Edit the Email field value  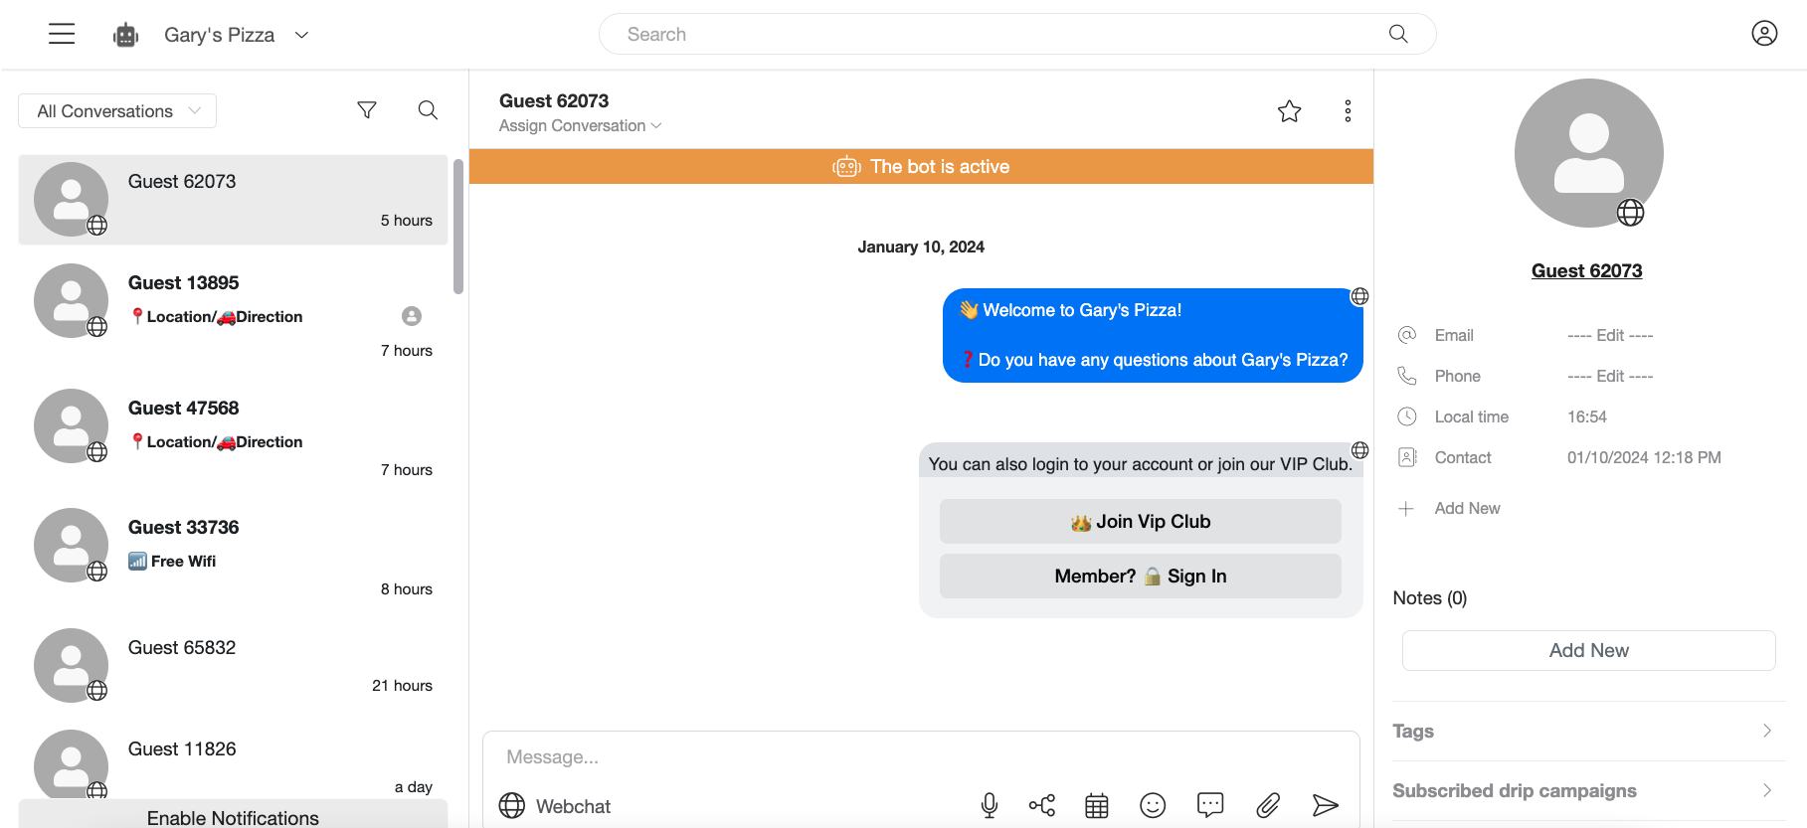coord(1610,335)
